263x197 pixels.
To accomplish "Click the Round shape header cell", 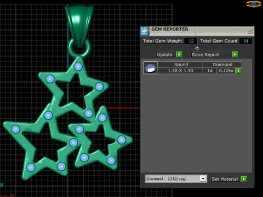I will pyautogui.click(x=181, y=65).
